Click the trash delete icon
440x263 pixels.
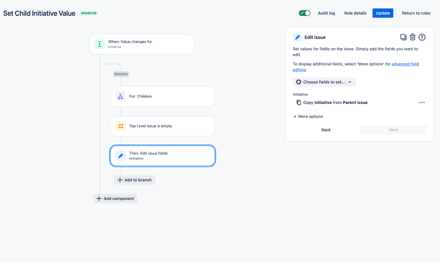[x=413, y=37]
